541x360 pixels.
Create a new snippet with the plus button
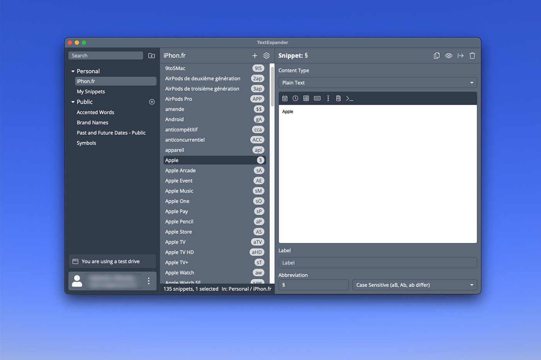(x=255, y=56)
